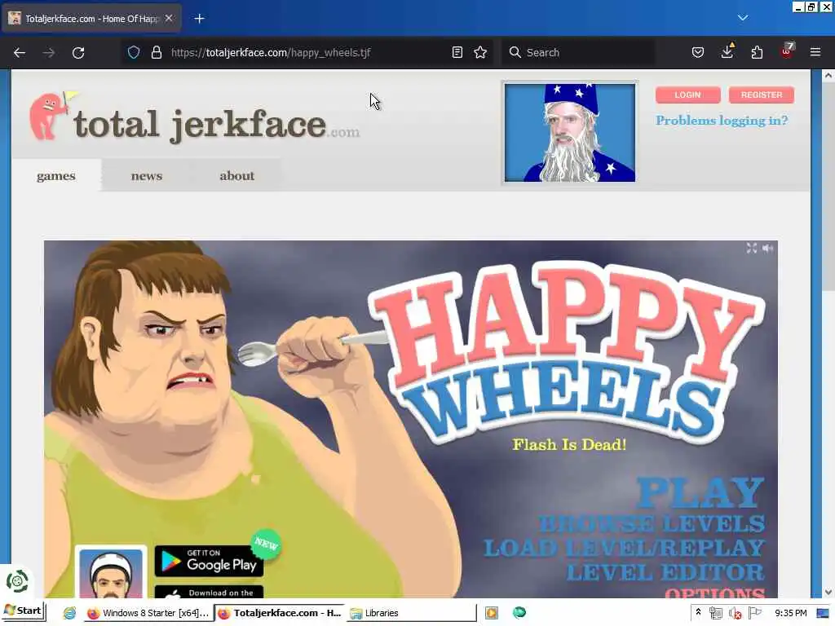Open Internet Explorer icon in the taskbar
835x626 pixels.
pyautogui.click(x=69, y=613)
